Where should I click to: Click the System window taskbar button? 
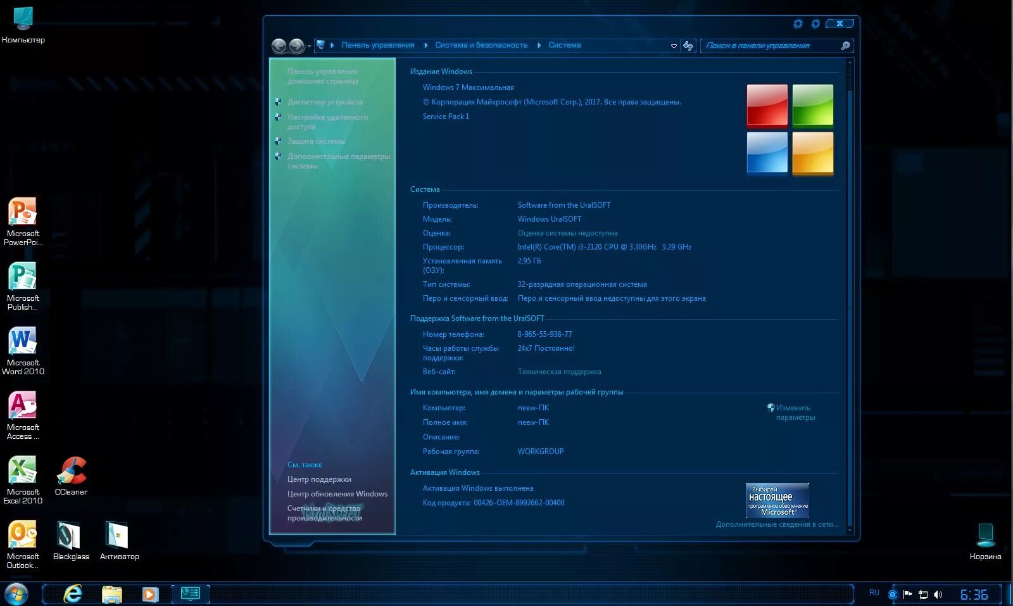[190, 593]
